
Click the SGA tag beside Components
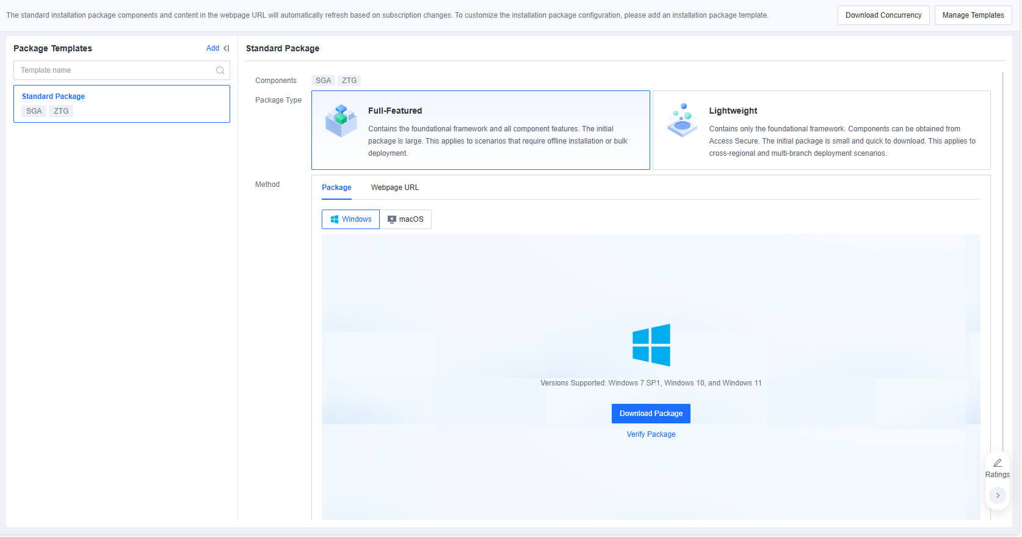tap(324, 81)
